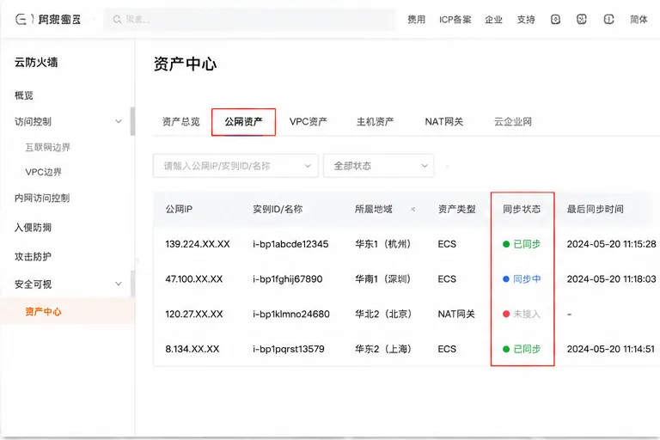This screenshot has width=660, height=440.
Task: Open 概览 in the sidebar
Action: click(x=24, y=95)
